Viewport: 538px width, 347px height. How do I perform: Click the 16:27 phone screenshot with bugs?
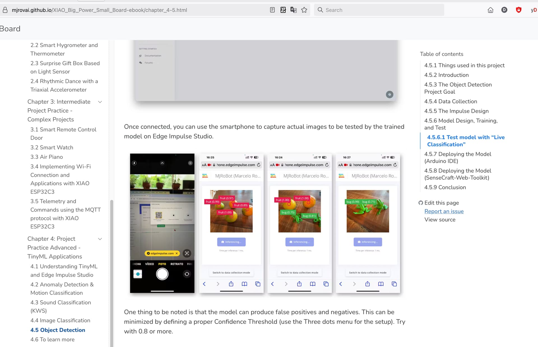click(368, 223)
